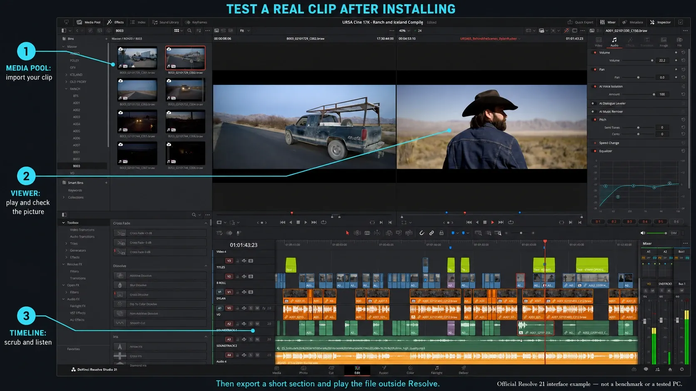The width and height of the screenshot is (696, 391).
Task: Disable AI Voice Isolation
Action: coord(595,86)
